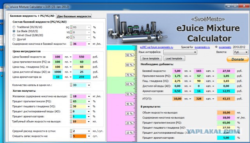Click flavoring volume field showing 10 (cyan)

coord(57,77)
